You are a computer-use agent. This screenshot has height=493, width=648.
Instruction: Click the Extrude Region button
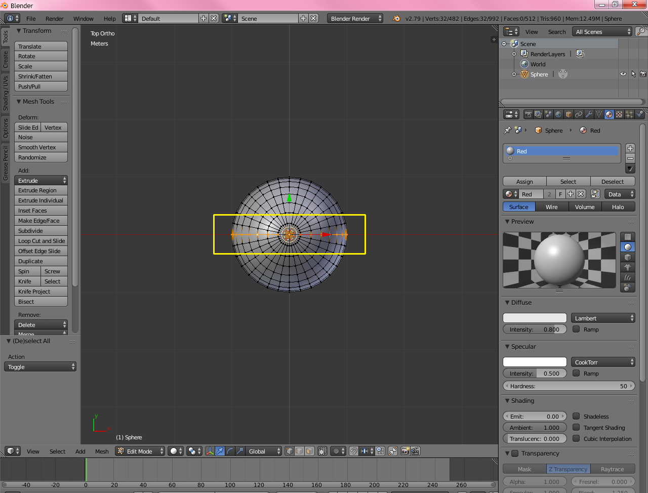(x=41, y=190)
